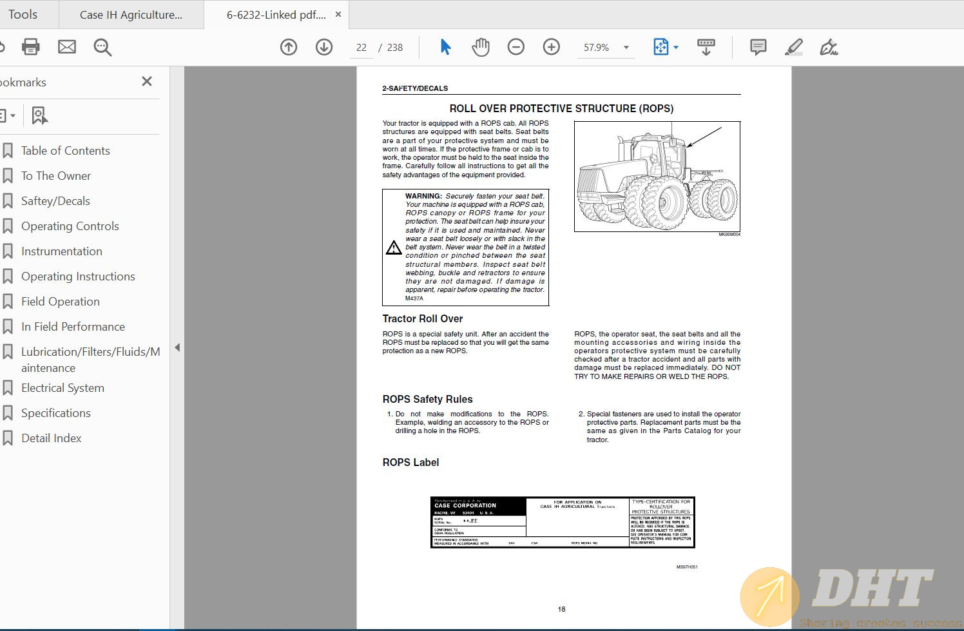This screenshot has height=631, width=964.
Task: Go to previous page with up arrow
Action: [x=289, y=47]
